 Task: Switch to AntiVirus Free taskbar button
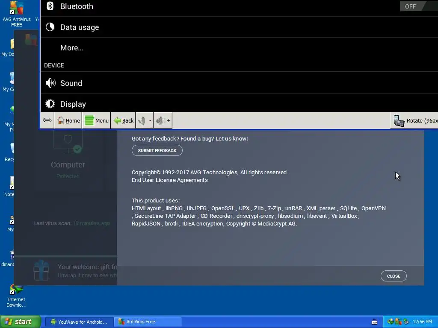(148, 322)
